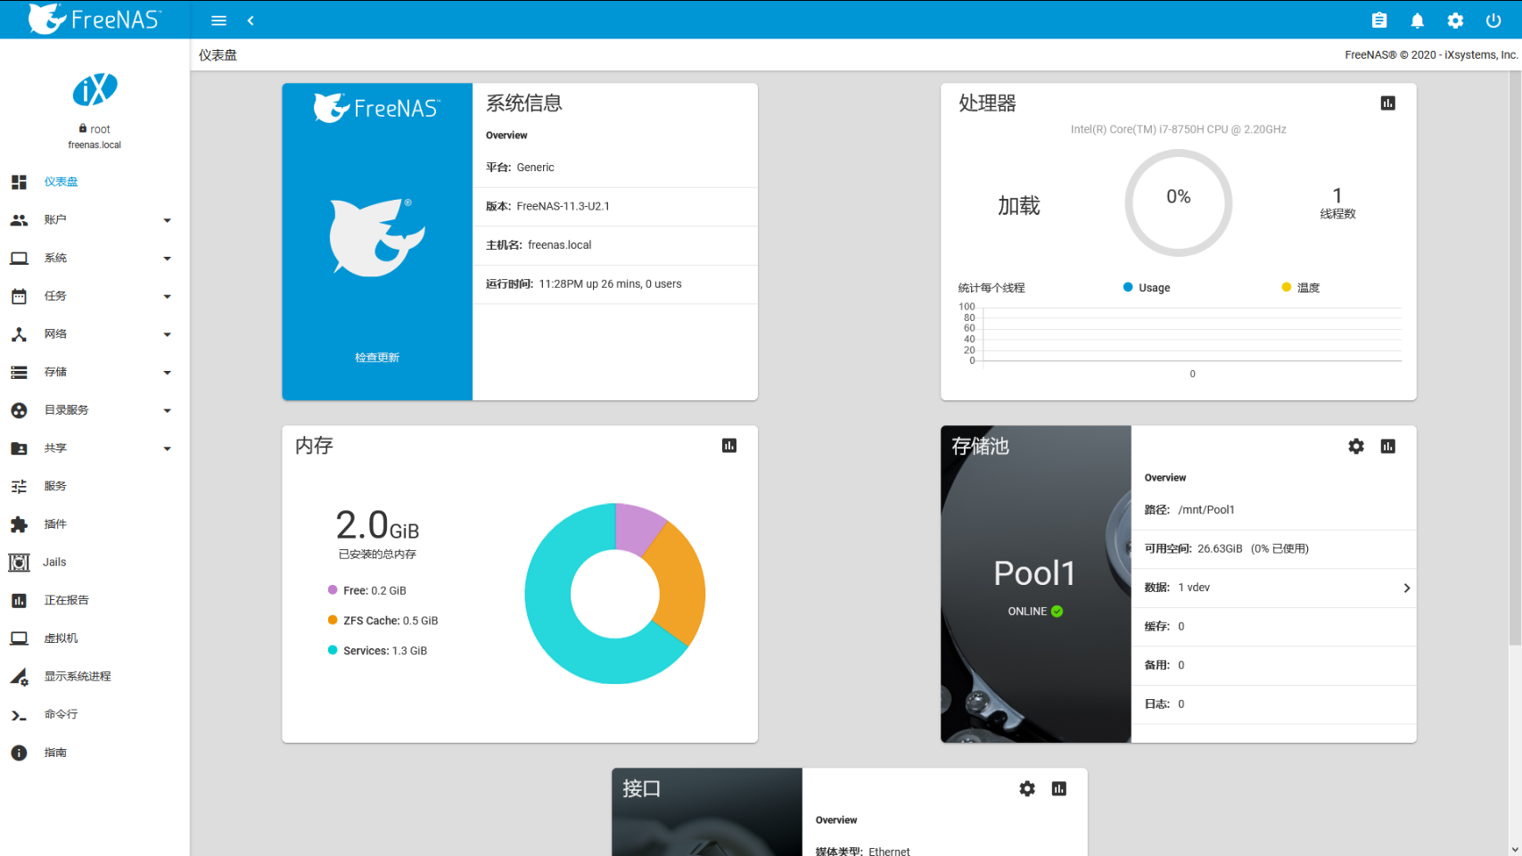1522x856 pixels.
Task: Open the Jails menu item
Action: coord(95,563)
